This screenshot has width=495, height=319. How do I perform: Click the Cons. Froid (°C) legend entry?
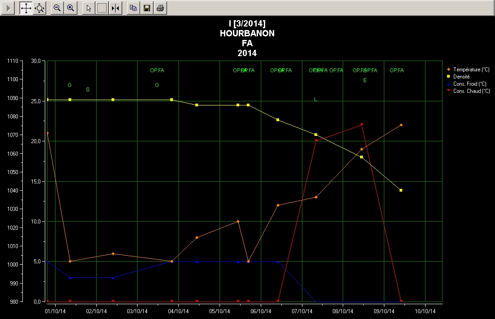point(469,84)
